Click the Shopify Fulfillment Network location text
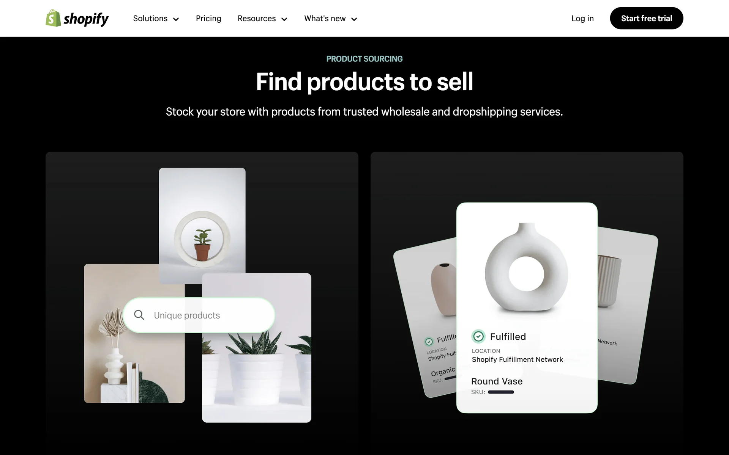 click(x=517, y=359)
